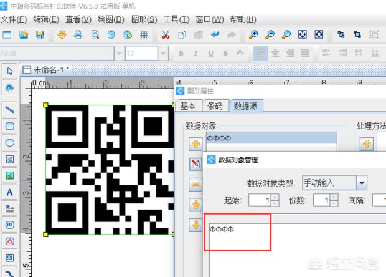Remove data object minus button
Screen dimensions: 386x277
tap(195, 184)
